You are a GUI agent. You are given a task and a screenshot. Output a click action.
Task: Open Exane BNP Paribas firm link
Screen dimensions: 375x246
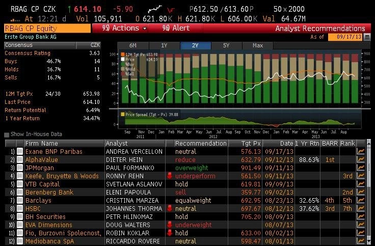click(x=54, y=152)
